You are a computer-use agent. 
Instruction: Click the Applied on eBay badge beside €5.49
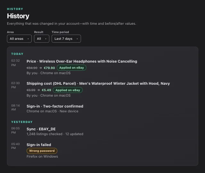[x=68, y=90]
